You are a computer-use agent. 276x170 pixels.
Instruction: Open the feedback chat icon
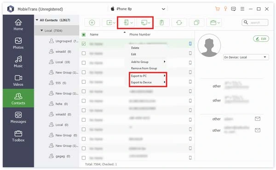pos(233,9)
